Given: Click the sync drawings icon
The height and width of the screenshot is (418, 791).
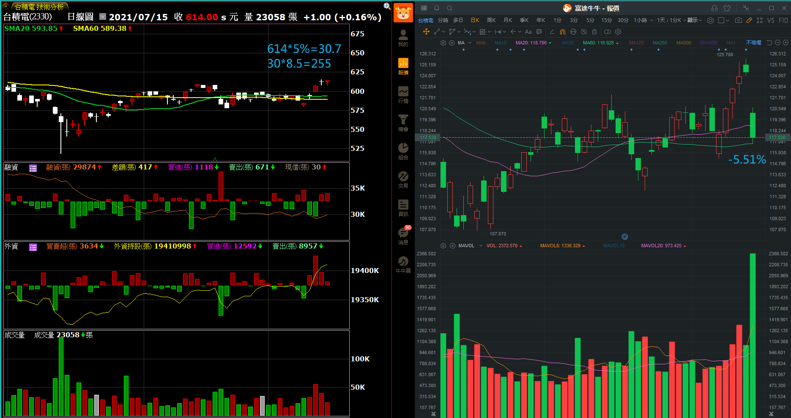Looking at the screenshot, I should click(x=573, y=32).
